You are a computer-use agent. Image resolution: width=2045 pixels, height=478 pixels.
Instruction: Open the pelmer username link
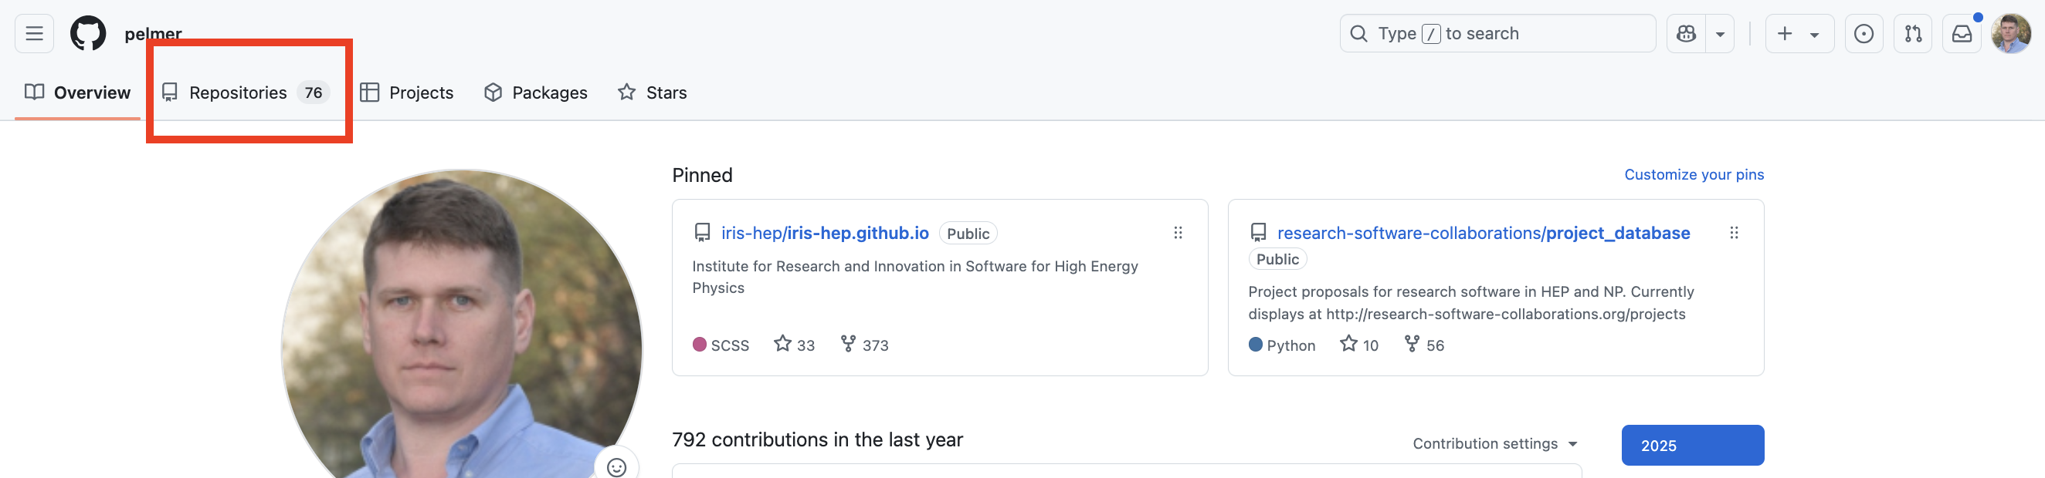tap(153, 33)
